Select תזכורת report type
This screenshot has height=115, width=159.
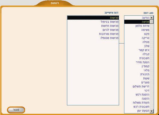(137, 74)
